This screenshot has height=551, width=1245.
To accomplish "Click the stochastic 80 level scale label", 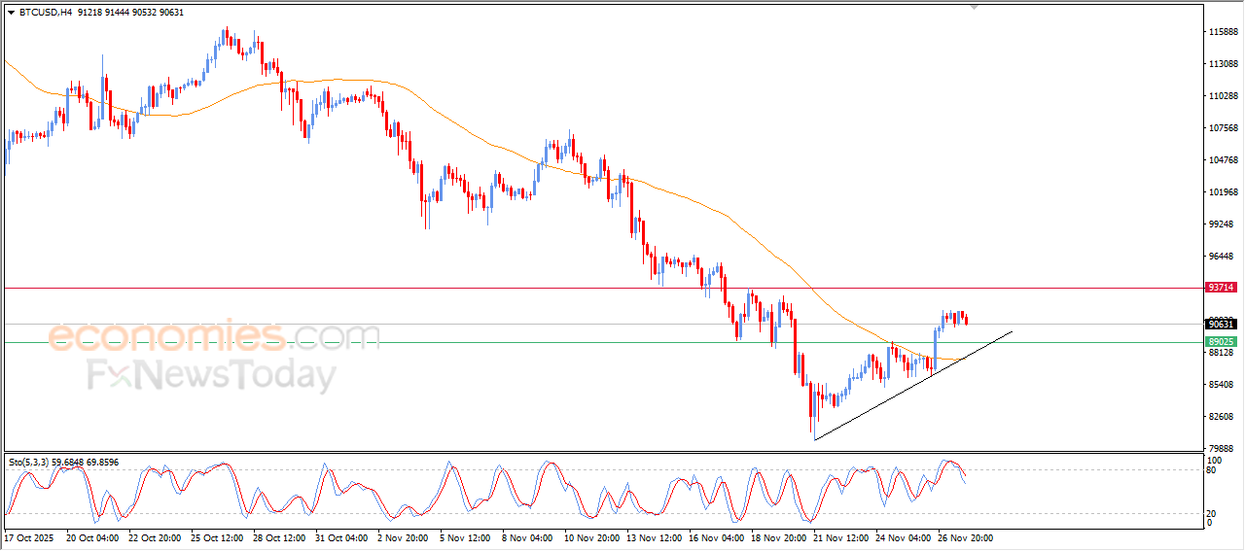I will 1212,470.
